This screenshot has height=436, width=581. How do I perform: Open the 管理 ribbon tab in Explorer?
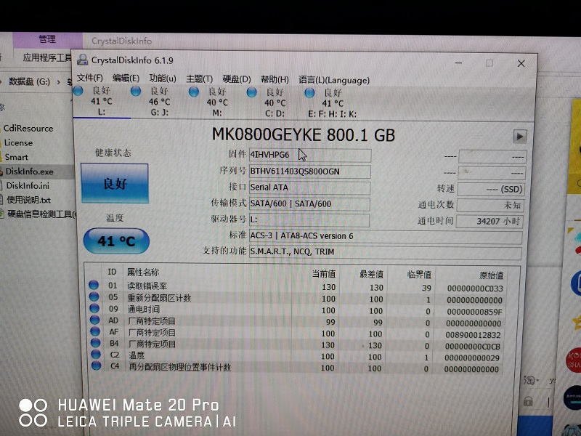point(47,39)
